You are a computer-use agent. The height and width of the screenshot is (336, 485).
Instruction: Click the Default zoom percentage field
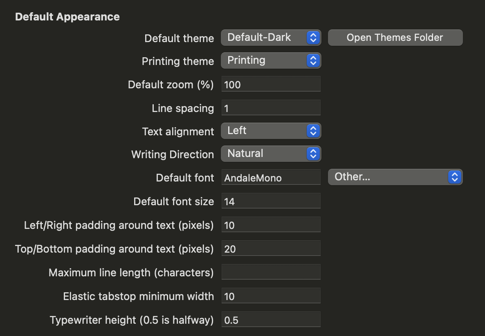tap(271, 85)
